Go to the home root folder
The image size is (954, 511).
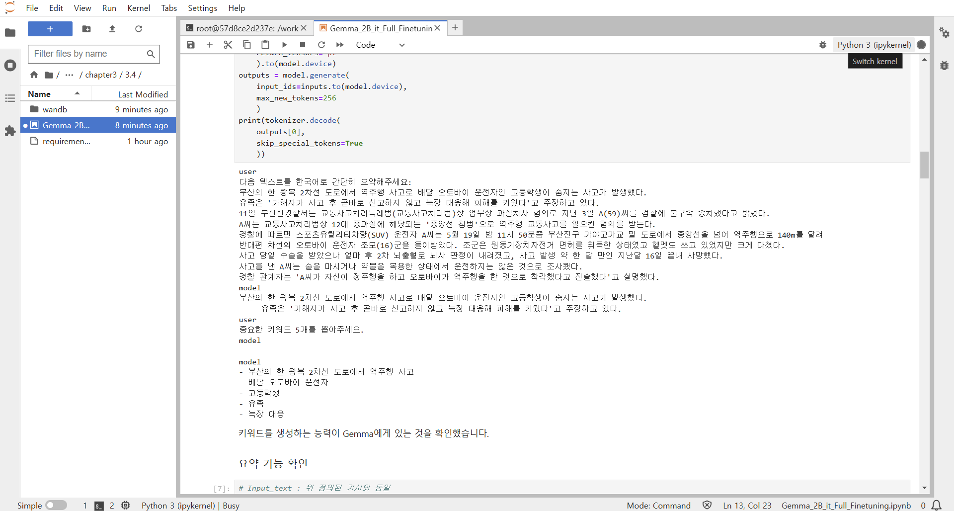tap(34, 75)
